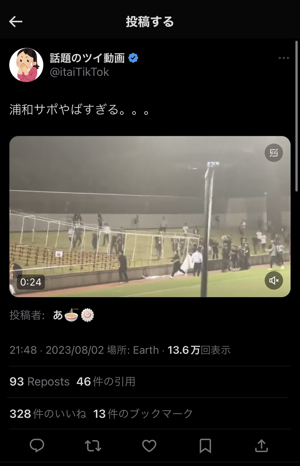
Task: Open the share icon
Action: point(261,445)
